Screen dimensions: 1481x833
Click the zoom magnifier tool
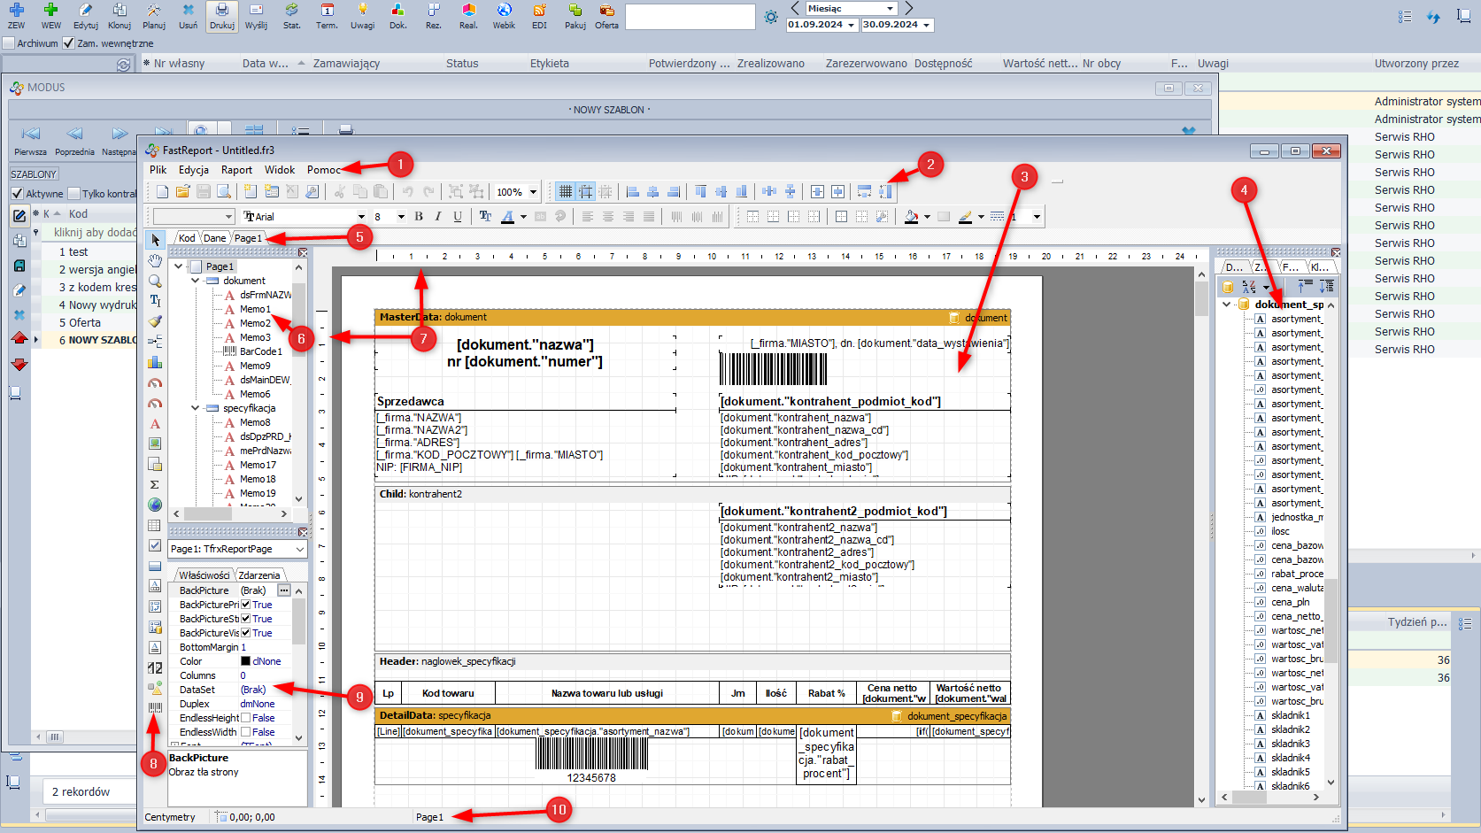click(155, 281)
